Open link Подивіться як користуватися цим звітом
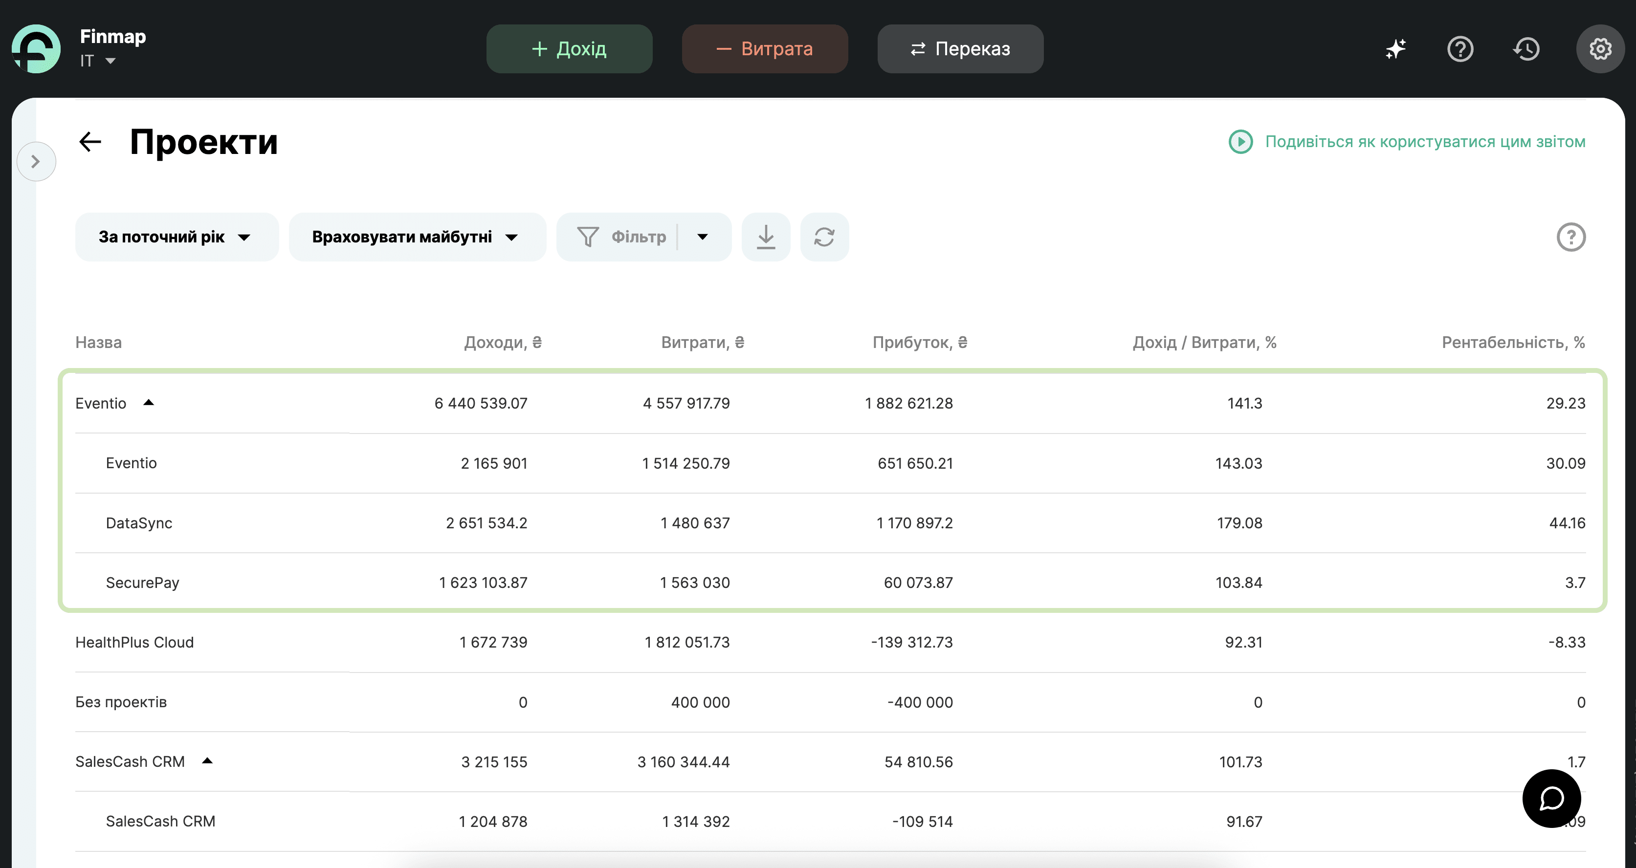 click(x=1425, y=142)
